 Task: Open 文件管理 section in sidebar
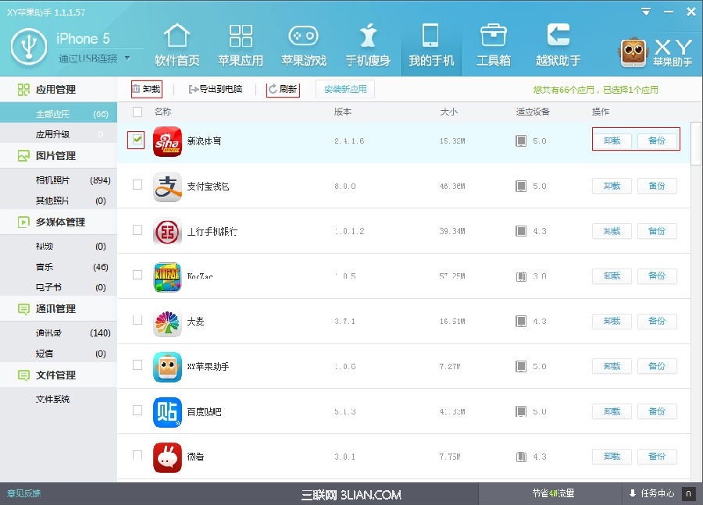tap(59, 375)
